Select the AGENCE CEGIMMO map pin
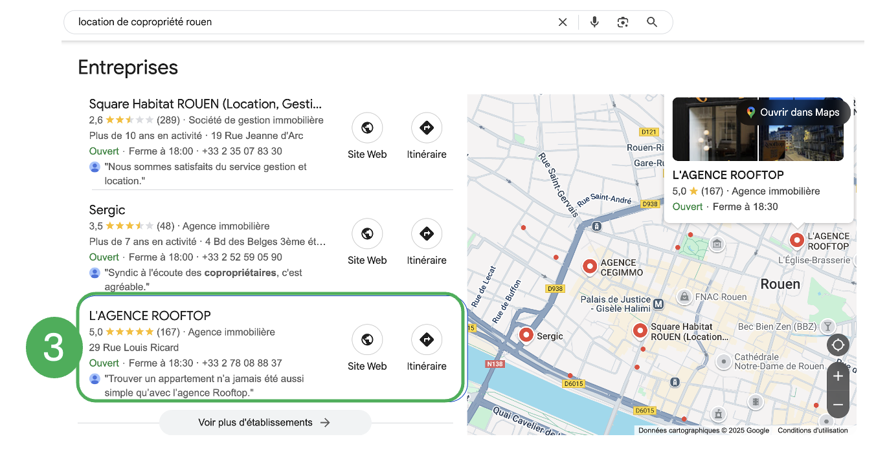 [590, 266]
